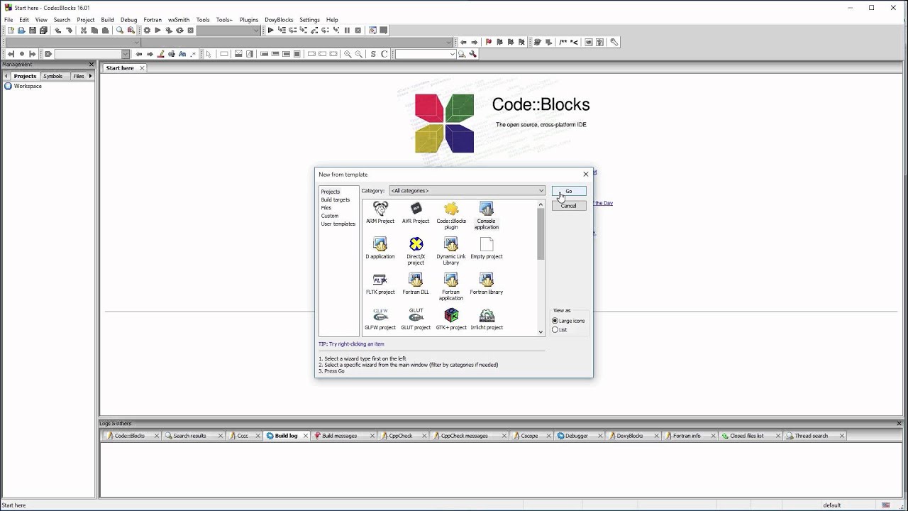908x511 pixels.
Task: Click the Cancel button in dialog
Action: click(569, 206)
